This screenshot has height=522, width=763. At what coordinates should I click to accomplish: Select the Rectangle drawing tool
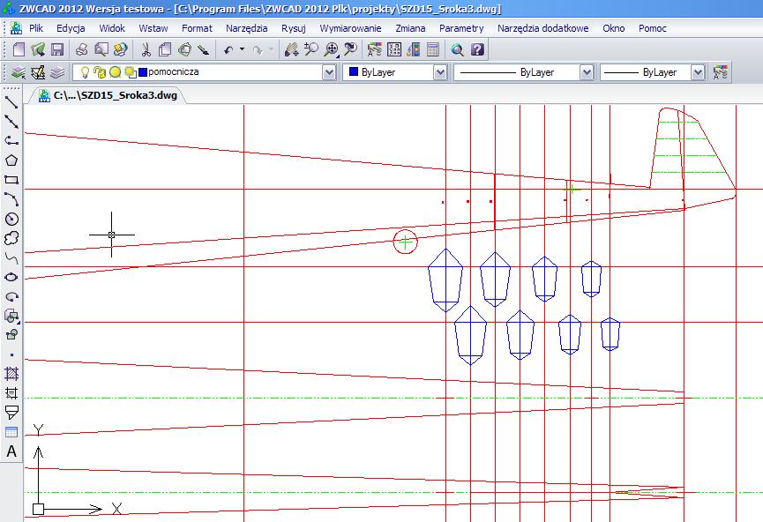pos(11,180)
